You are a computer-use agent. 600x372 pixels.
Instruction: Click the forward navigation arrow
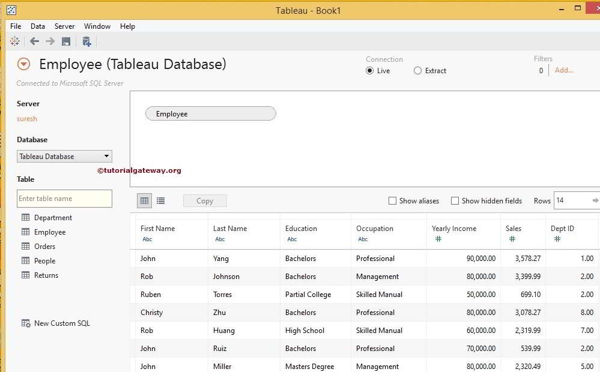[49, 41]
